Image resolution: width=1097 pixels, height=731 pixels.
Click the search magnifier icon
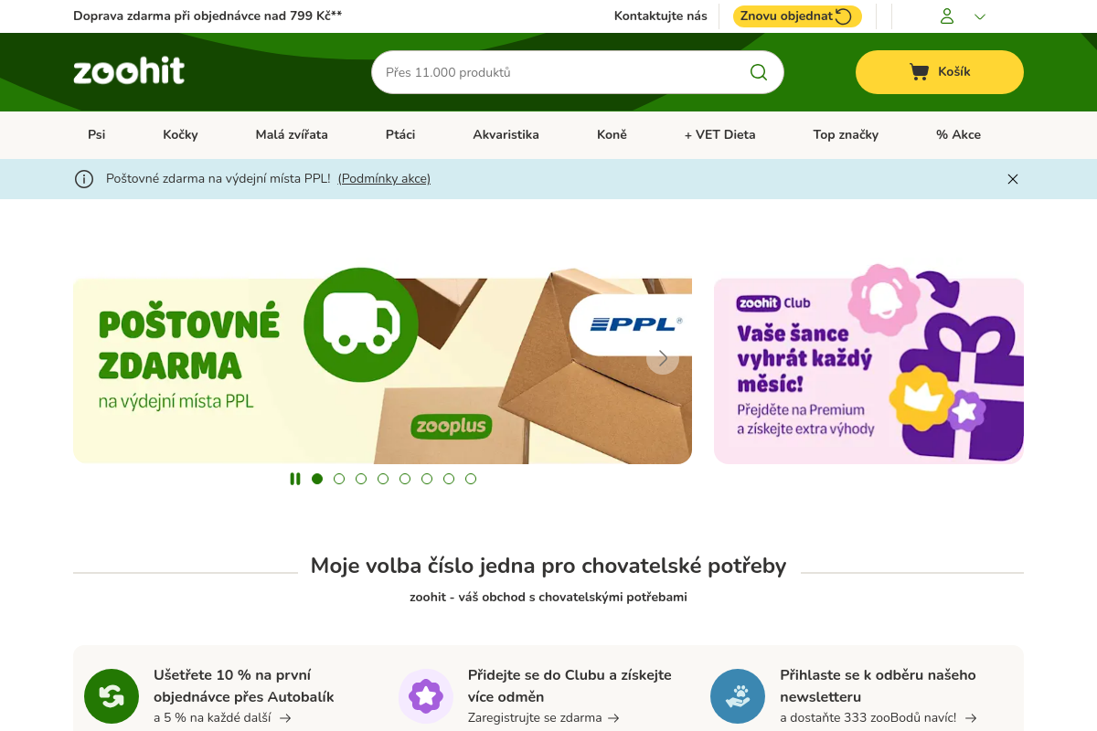[x=759, y=72]
